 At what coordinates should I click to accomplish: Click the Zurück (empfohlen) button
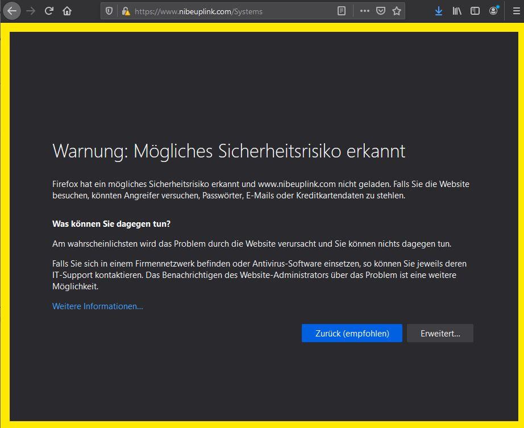point(352,333)
